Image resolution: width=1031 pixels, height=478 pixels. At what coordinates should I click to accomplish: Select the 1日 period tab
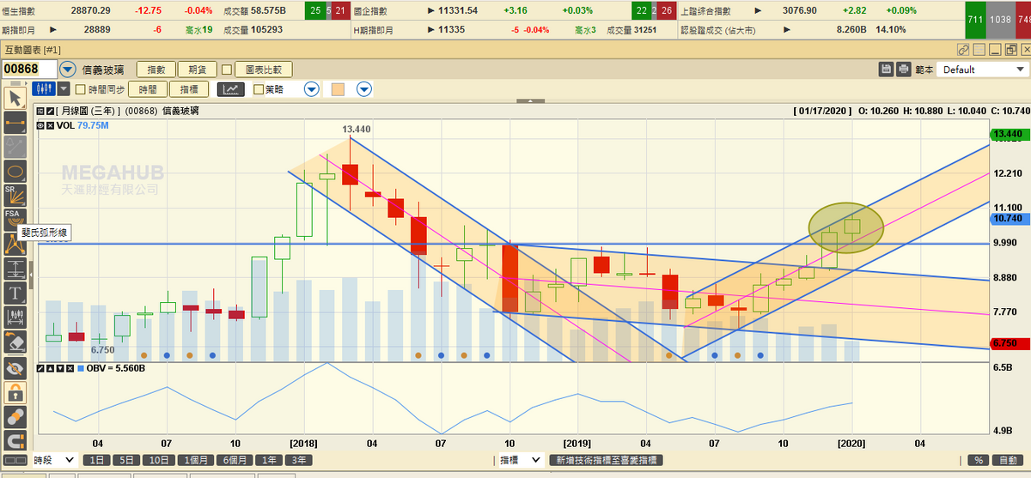click(97, 460)
